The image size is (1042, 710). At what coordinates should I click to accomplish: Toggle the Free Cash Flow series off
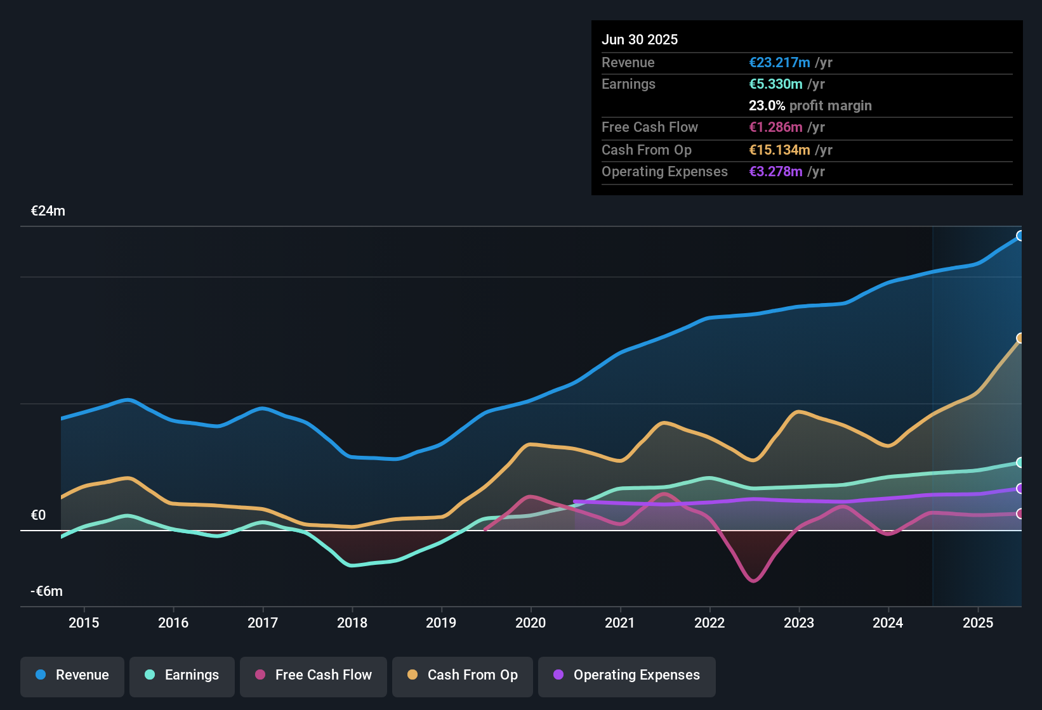(313, 675)
